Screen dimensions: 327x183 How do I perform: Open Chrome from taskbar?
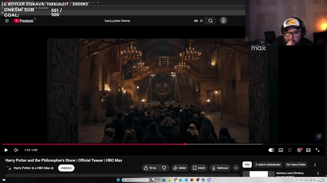pos(175,180)
